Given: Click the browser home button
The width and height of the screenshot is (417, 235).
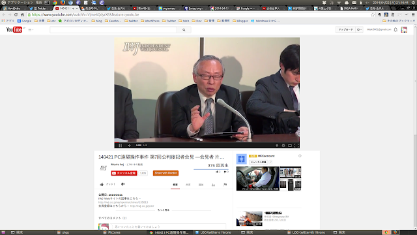Looking at the screenshot, I should pyautogui.click(x=22, y=14).
